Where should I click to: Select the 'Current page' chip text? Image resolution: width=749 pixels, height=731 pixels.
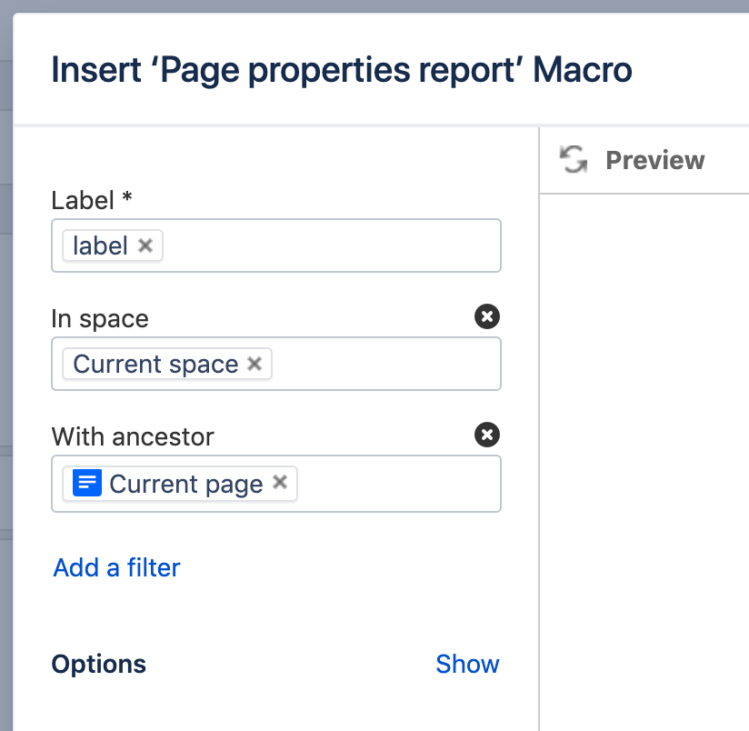(x=185, y=484)
